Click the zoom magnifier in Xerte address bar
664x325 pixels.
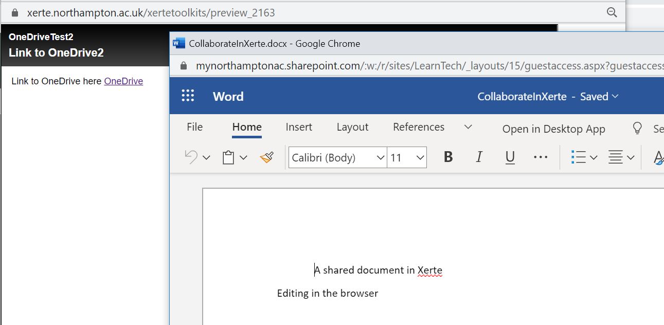pyautogui.click(x=612, y=12)
